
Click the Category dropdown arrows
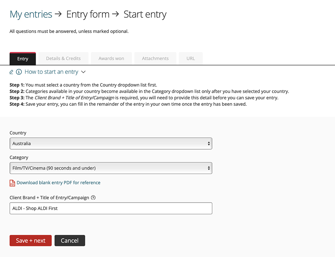coord(209,168)
